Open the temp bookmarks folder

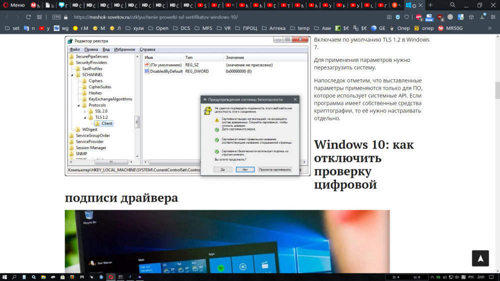point(299,28)
